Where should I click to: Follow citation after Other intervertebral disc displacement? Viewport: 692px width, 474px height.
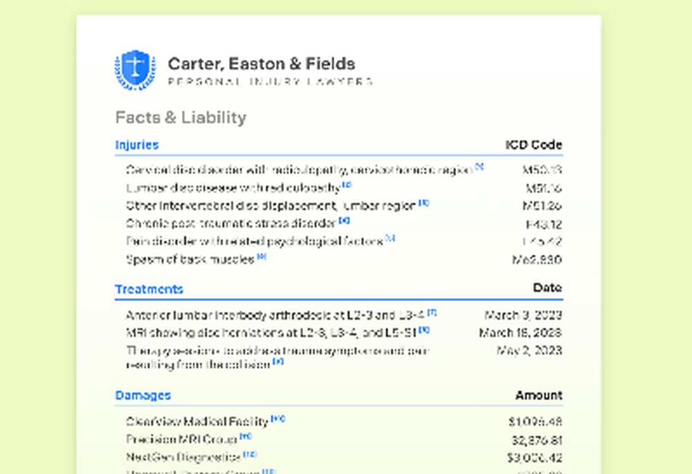[x=424, y=203]
